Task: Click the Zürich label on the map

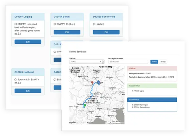Action: (x=96, y=94)
